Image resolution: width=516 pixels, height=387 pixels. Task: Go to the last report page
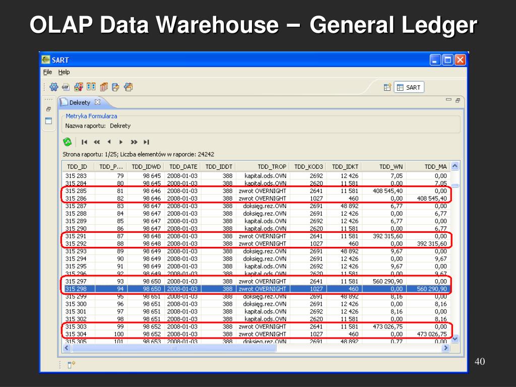pos(146,142)
